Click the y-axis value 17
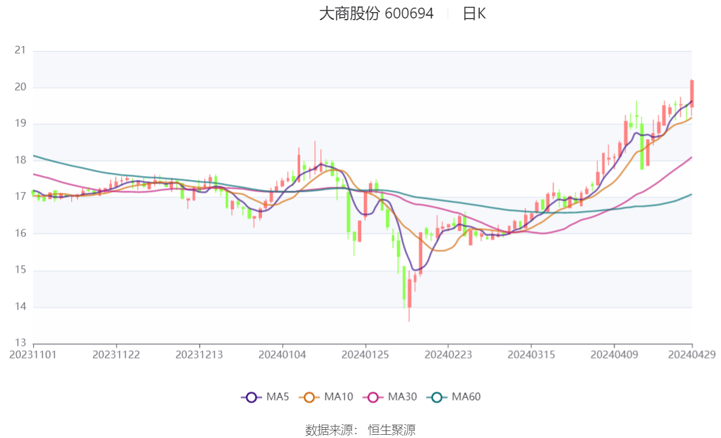Screen dimensions: 721x438 point(20,196)
